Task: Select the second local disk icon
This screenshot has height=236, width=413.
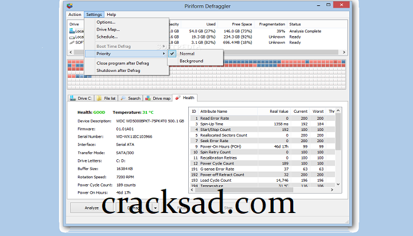Action: (72, 37)
